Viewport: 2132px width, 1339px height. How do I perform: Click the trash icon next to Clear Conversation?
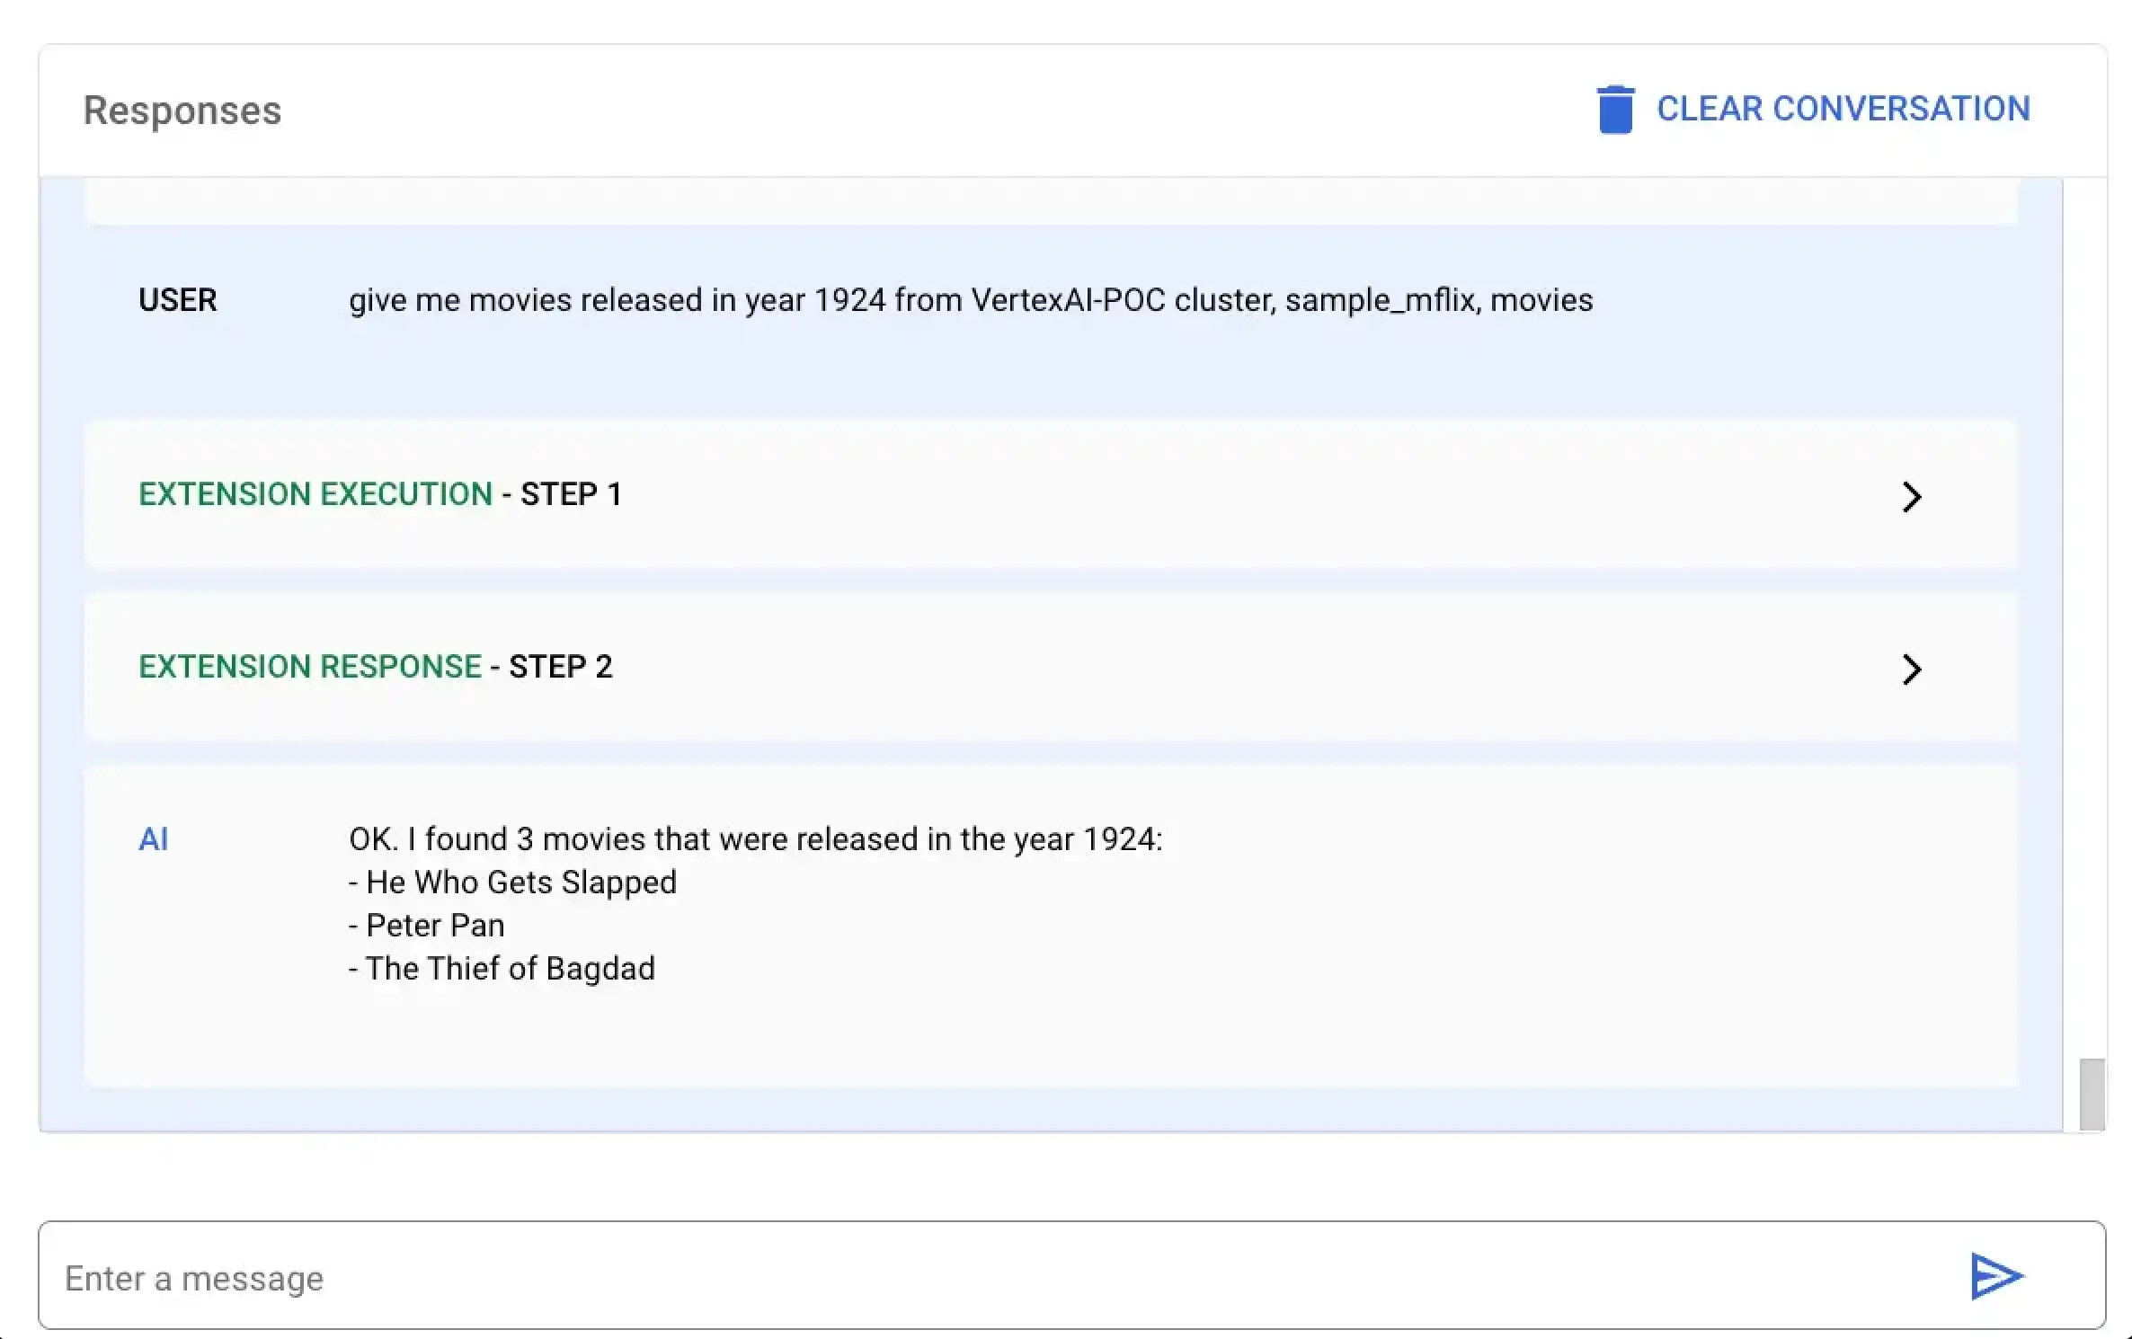(x=1615, y=109)
